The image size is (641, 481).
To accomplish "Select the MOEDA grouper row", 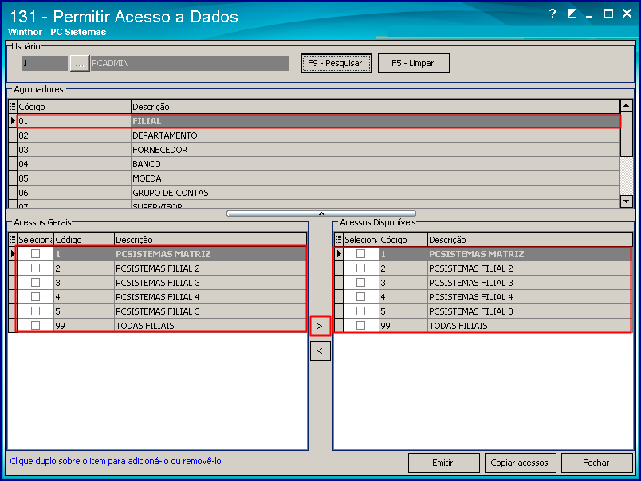I will 319,178.
